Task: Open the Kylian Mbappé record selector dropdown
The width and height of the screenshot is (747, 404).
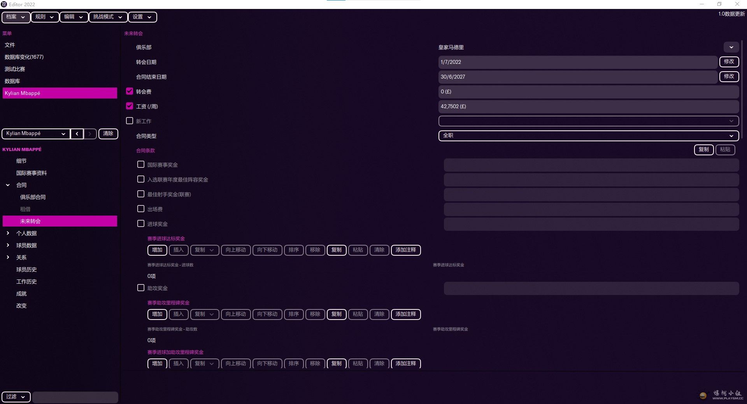Action: point(36,134)
